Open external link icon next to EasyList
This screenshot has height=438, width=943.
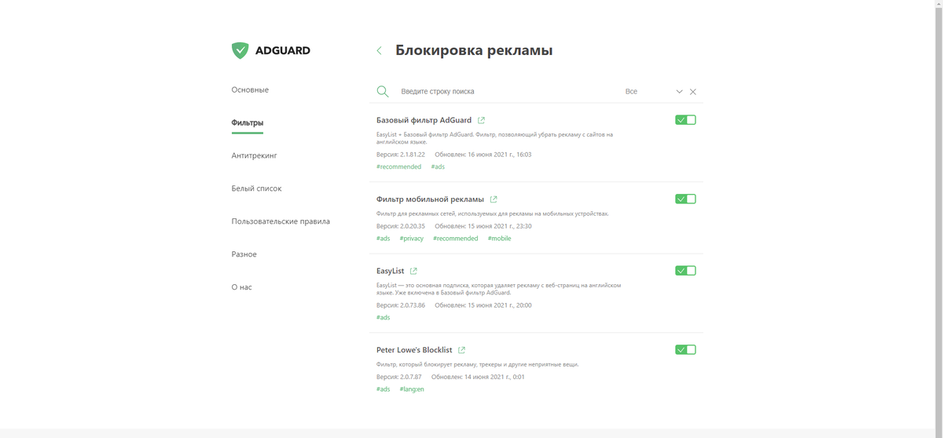413,271
